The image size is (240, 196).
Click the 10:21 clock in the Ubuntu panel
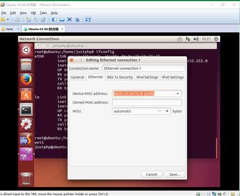206,39
